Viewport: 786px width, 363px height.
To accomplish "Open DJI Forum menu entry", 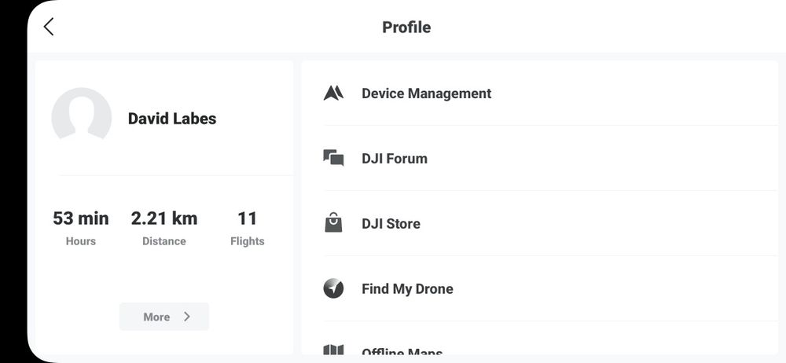I will coord(539,159).
